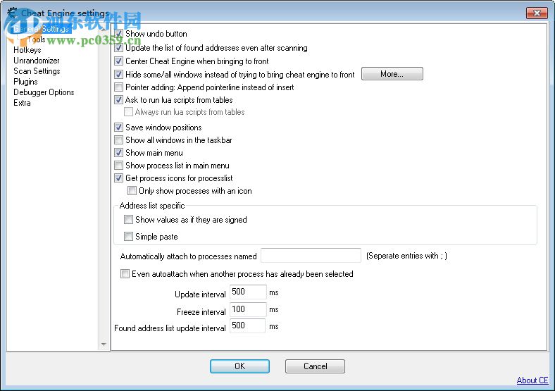Select General Settings in the tree

(41, 29)
